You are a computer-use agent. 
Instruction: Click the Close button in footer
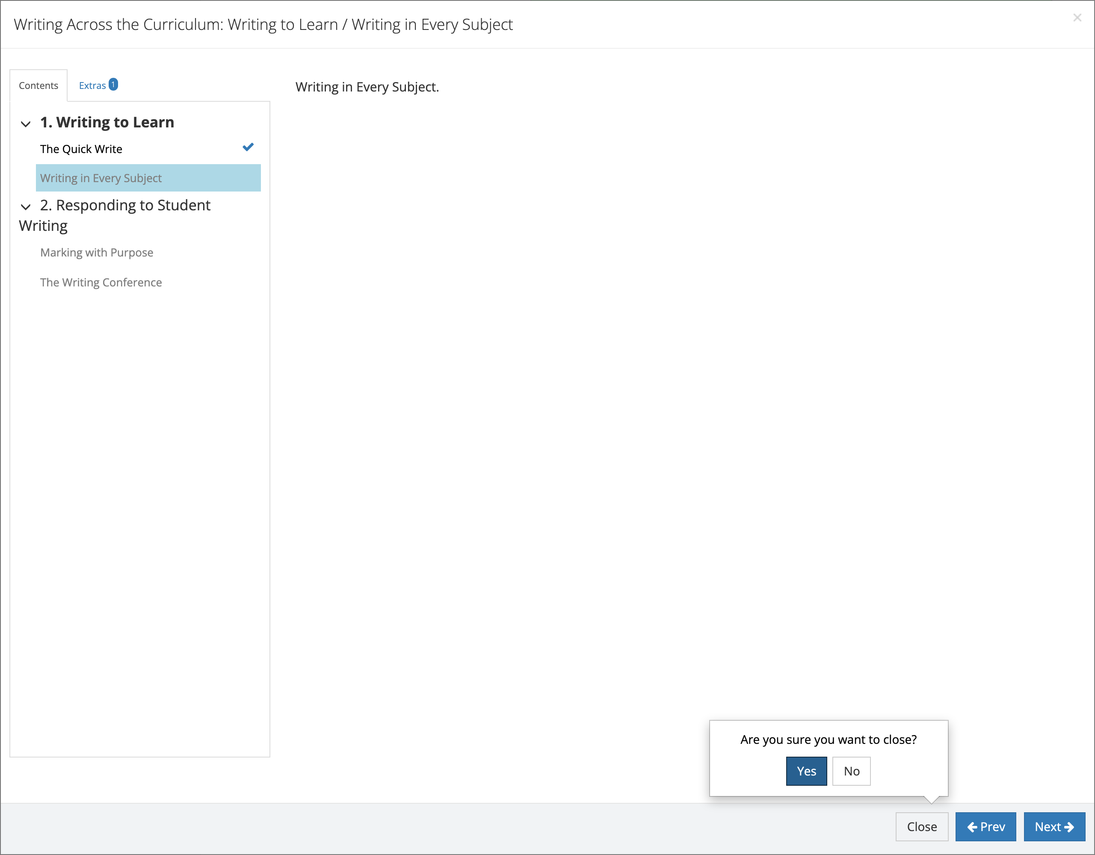tap(921, 826)
